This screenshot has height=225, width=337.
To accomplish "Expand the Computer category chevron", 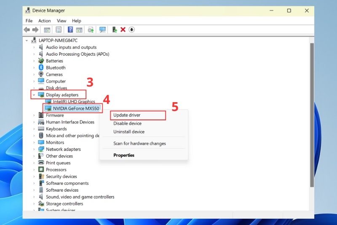I will [34, 81].
